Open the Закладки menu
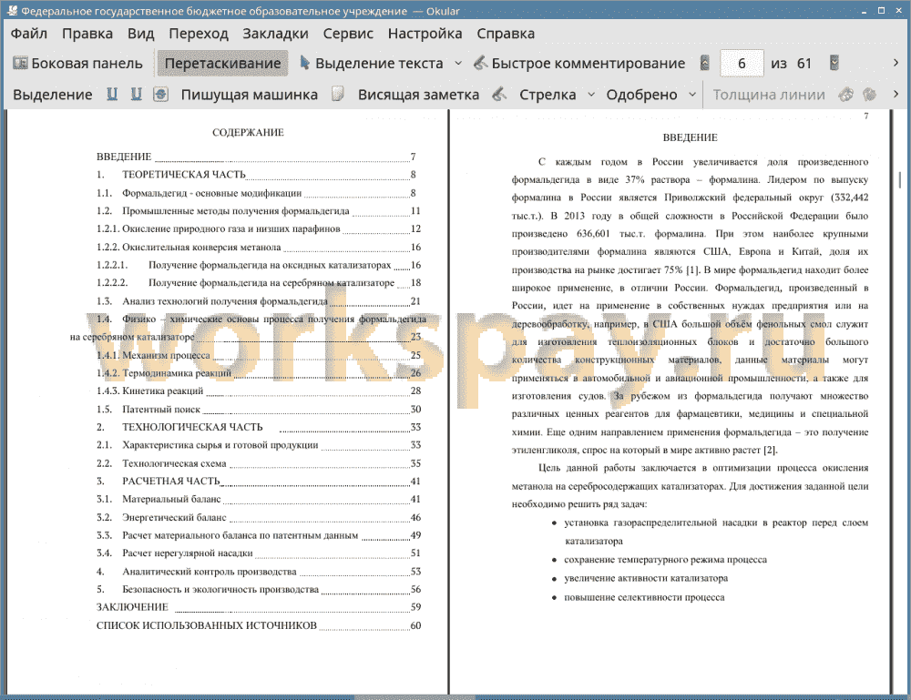Viewport: 911px width, 700px height. pos(275,34)
